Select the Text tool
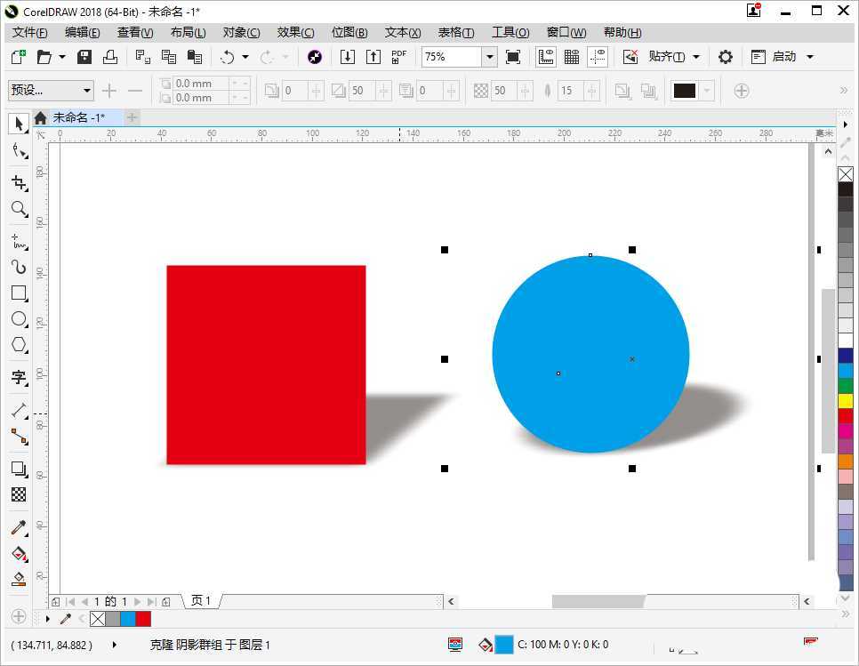The height and width of the screenshot is (666, 859). (19, 377)
